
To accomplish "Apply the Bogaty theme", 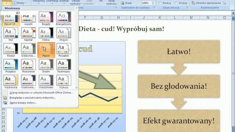I will [46, 19].
